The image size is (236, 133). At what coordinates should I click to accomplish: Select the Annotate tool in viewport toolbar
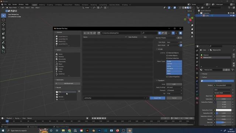pos(3,43)
